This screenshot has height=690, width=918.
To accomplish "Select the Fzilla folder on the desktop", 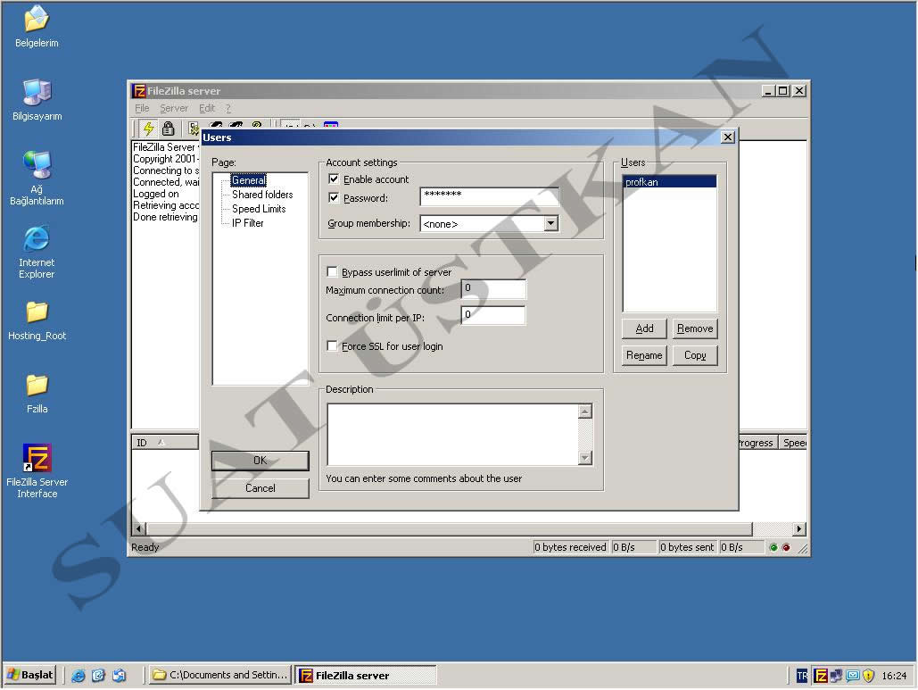I will 37,393.
